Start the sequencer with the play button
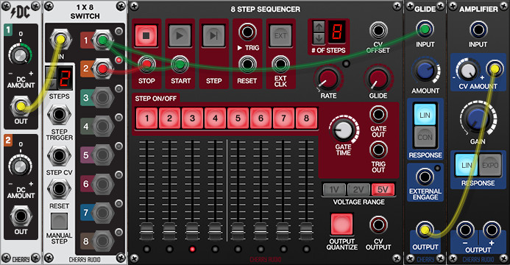Screen dimensions: 510x265 tap(180, 35)
